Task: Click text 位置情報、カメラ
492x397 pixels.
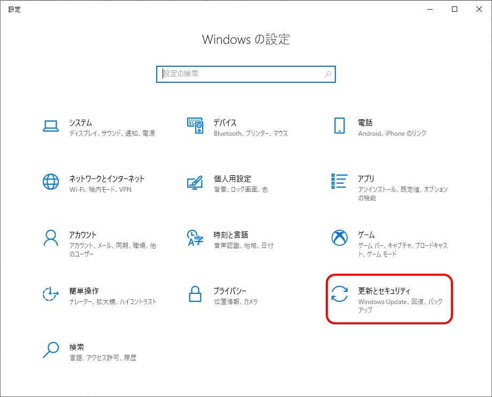Action: coord(236,302)
